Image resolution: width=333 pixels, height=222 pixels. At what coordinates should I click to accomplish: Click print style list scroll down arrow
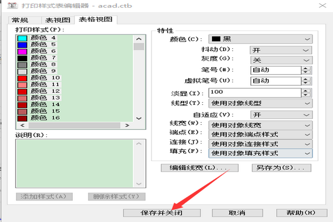tap(139, 118)
